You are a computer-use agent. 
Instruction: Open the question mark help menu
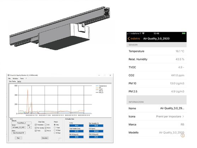click(26, 79)
